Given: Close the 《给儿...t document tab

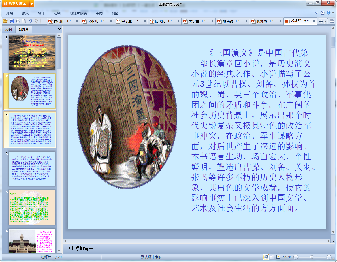Looking at the screenshot, I should pyautogui.click(x=111, y=21).
